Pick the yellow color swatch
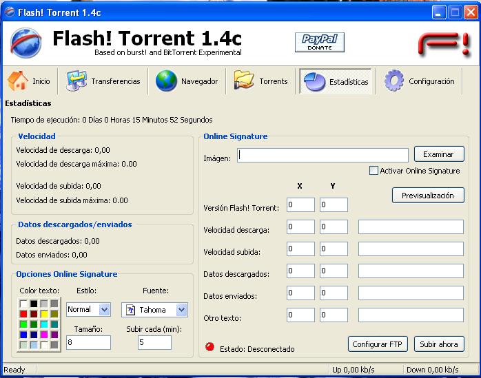 (44, 314)
